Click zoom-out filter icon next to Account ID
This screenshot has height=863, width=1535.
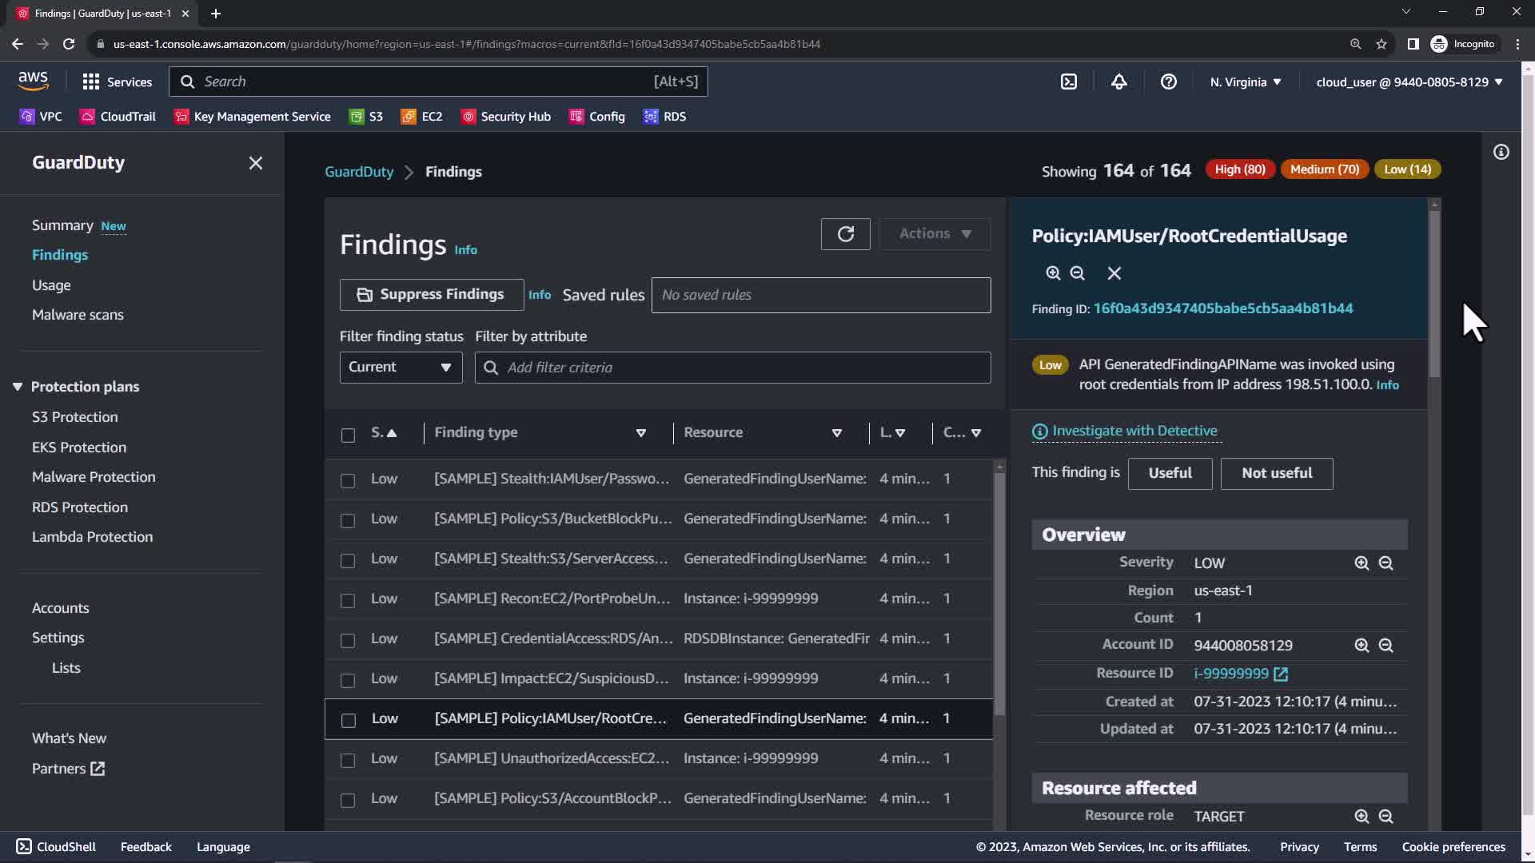tap(1385, 646)
